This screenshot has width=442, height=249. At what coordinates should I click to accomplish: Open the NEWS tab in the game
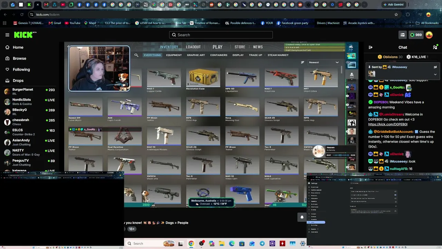(x=258, y=47)
